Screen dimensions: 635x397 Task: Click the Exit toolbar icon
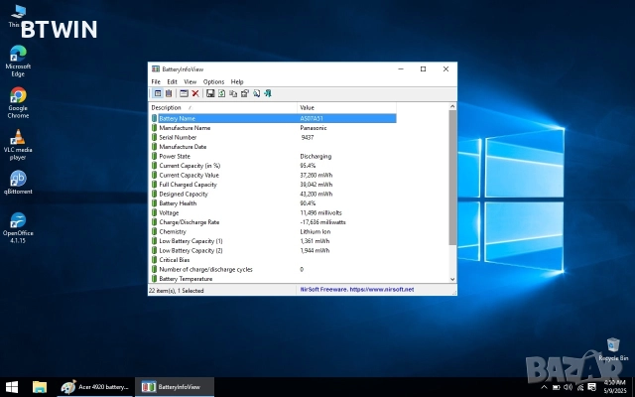[268, 93]
